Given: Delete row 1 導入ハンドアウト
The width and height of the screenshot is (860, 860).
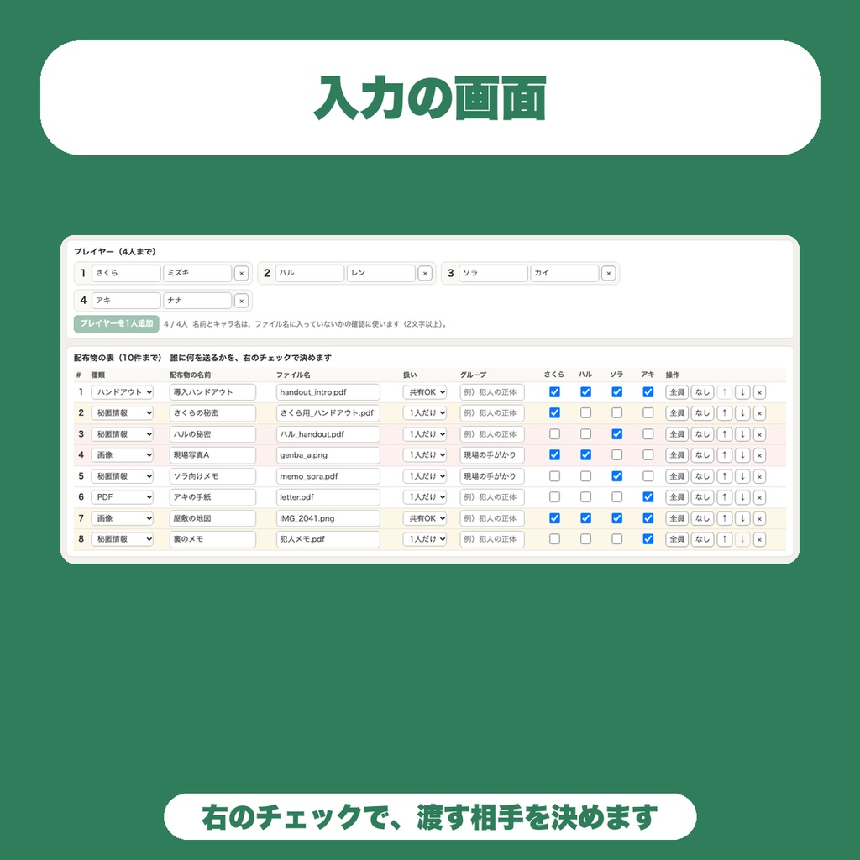Looking at the screenshot, I should coord(759,392).
